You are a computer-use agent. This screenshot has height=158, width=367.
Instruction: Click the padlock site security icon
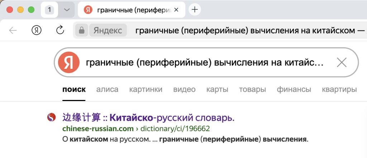point(82,30)
